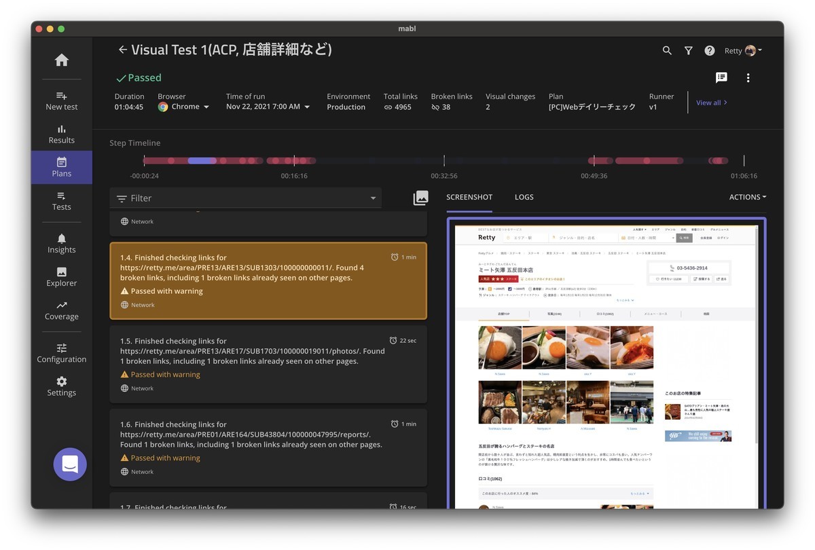Click the Chrome browser icon

click(x=163, y=107)
